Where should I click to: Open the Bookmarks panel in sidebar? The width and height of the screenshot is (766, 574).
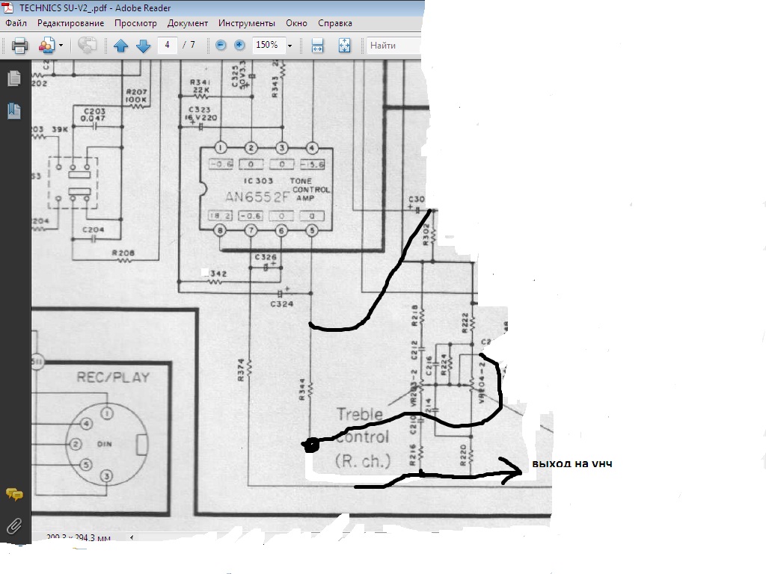tap(14, 111)
